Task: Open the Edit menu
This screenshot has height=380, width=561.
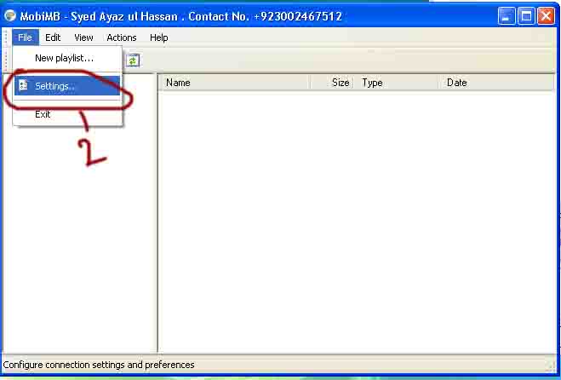Action: (x=53, y=37)
